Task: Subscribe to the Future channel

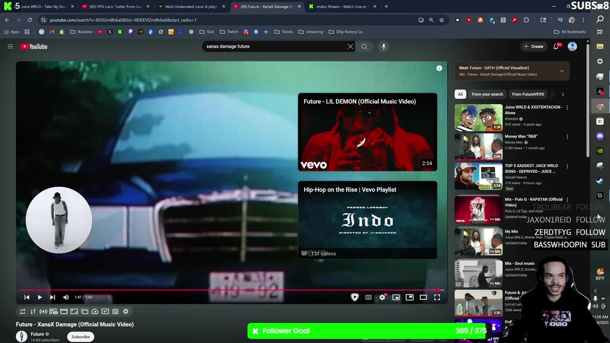Action: 81,337
